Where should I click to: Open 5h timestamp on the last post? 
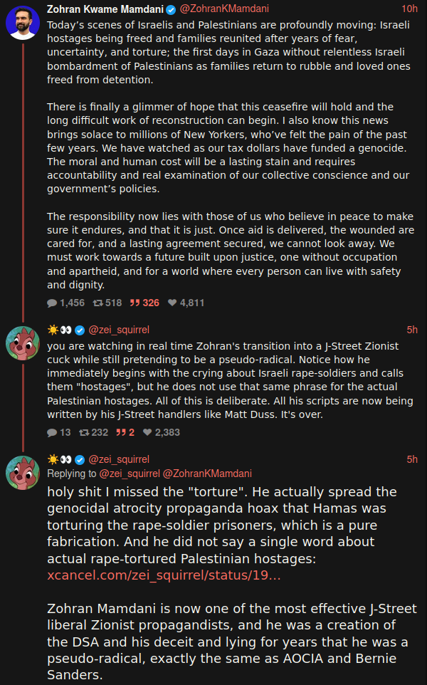pyautogui.click(x=412, y=459)
